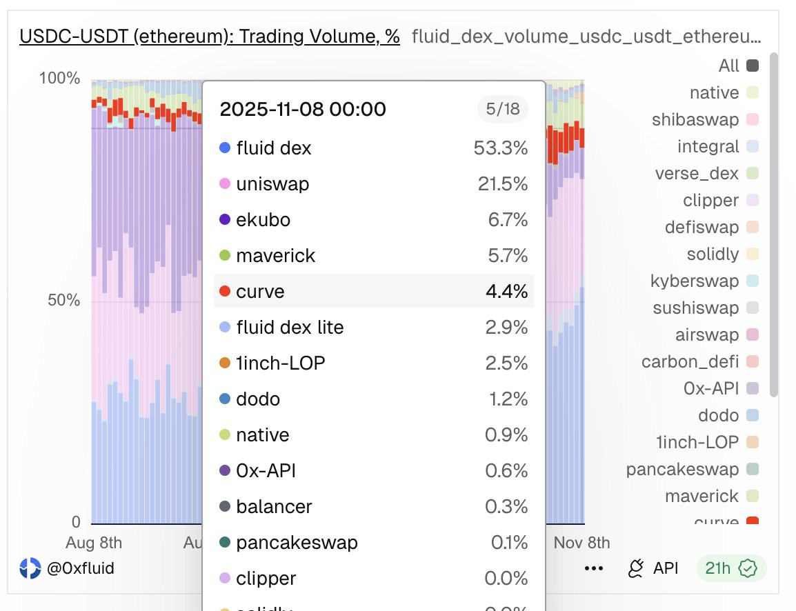
Task: Toggle the maverick legend item
Action: point(712,496)
